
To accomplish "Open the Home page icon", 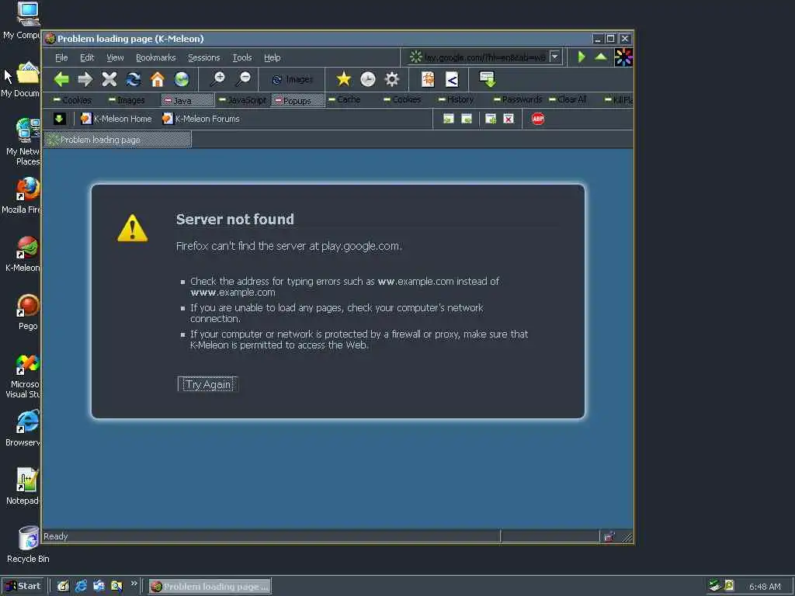I will point(158,79).
